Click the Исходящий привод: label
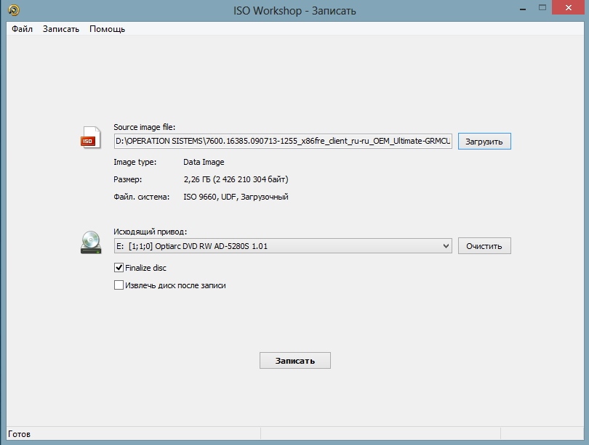The width and height of the screenshot is (589, 445). click(150, 232)
